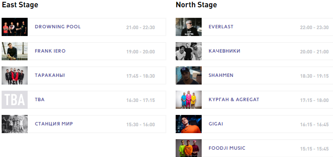333x157 pixels.
Task: Select the grey TBA placeholder image
Action: click(x=15, y=100)
